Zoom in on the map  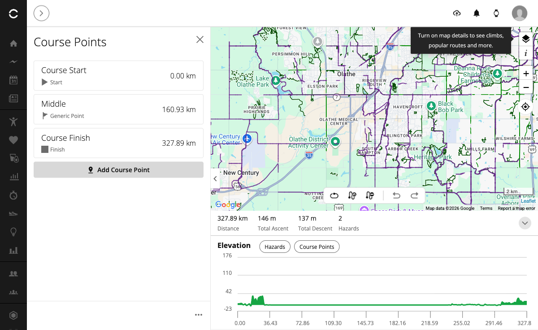click(526, 74)
